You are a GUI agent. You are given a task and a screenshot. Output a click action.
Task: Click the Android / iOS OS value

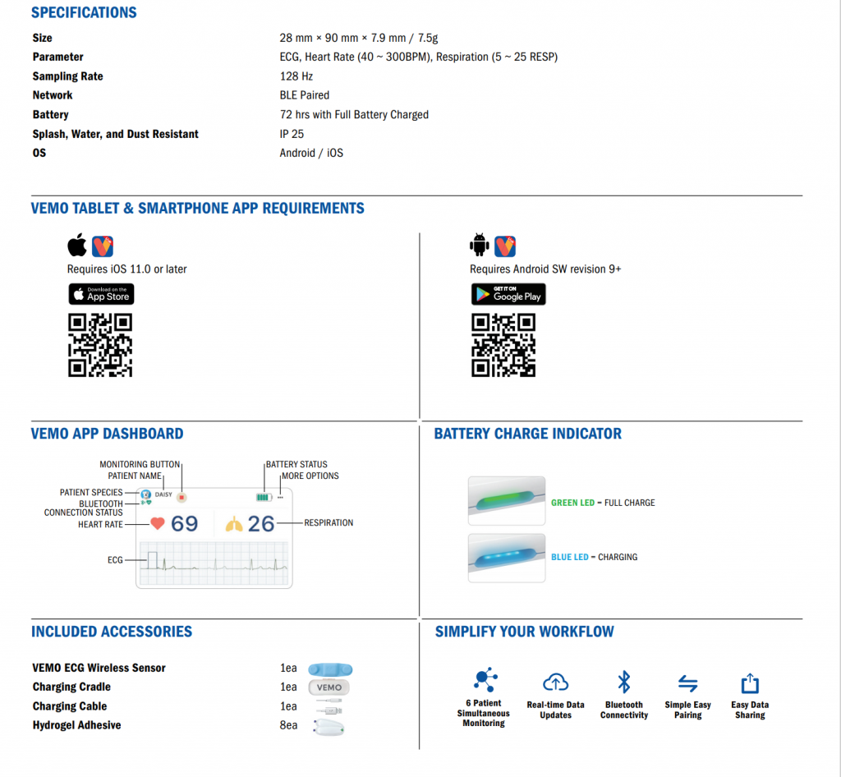pos(311,153)
